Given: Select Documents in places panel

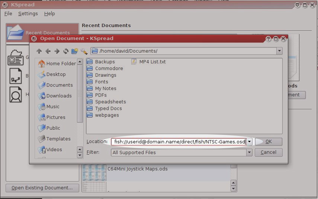Looking at the screenshot, I should click(x=55, y=85).
